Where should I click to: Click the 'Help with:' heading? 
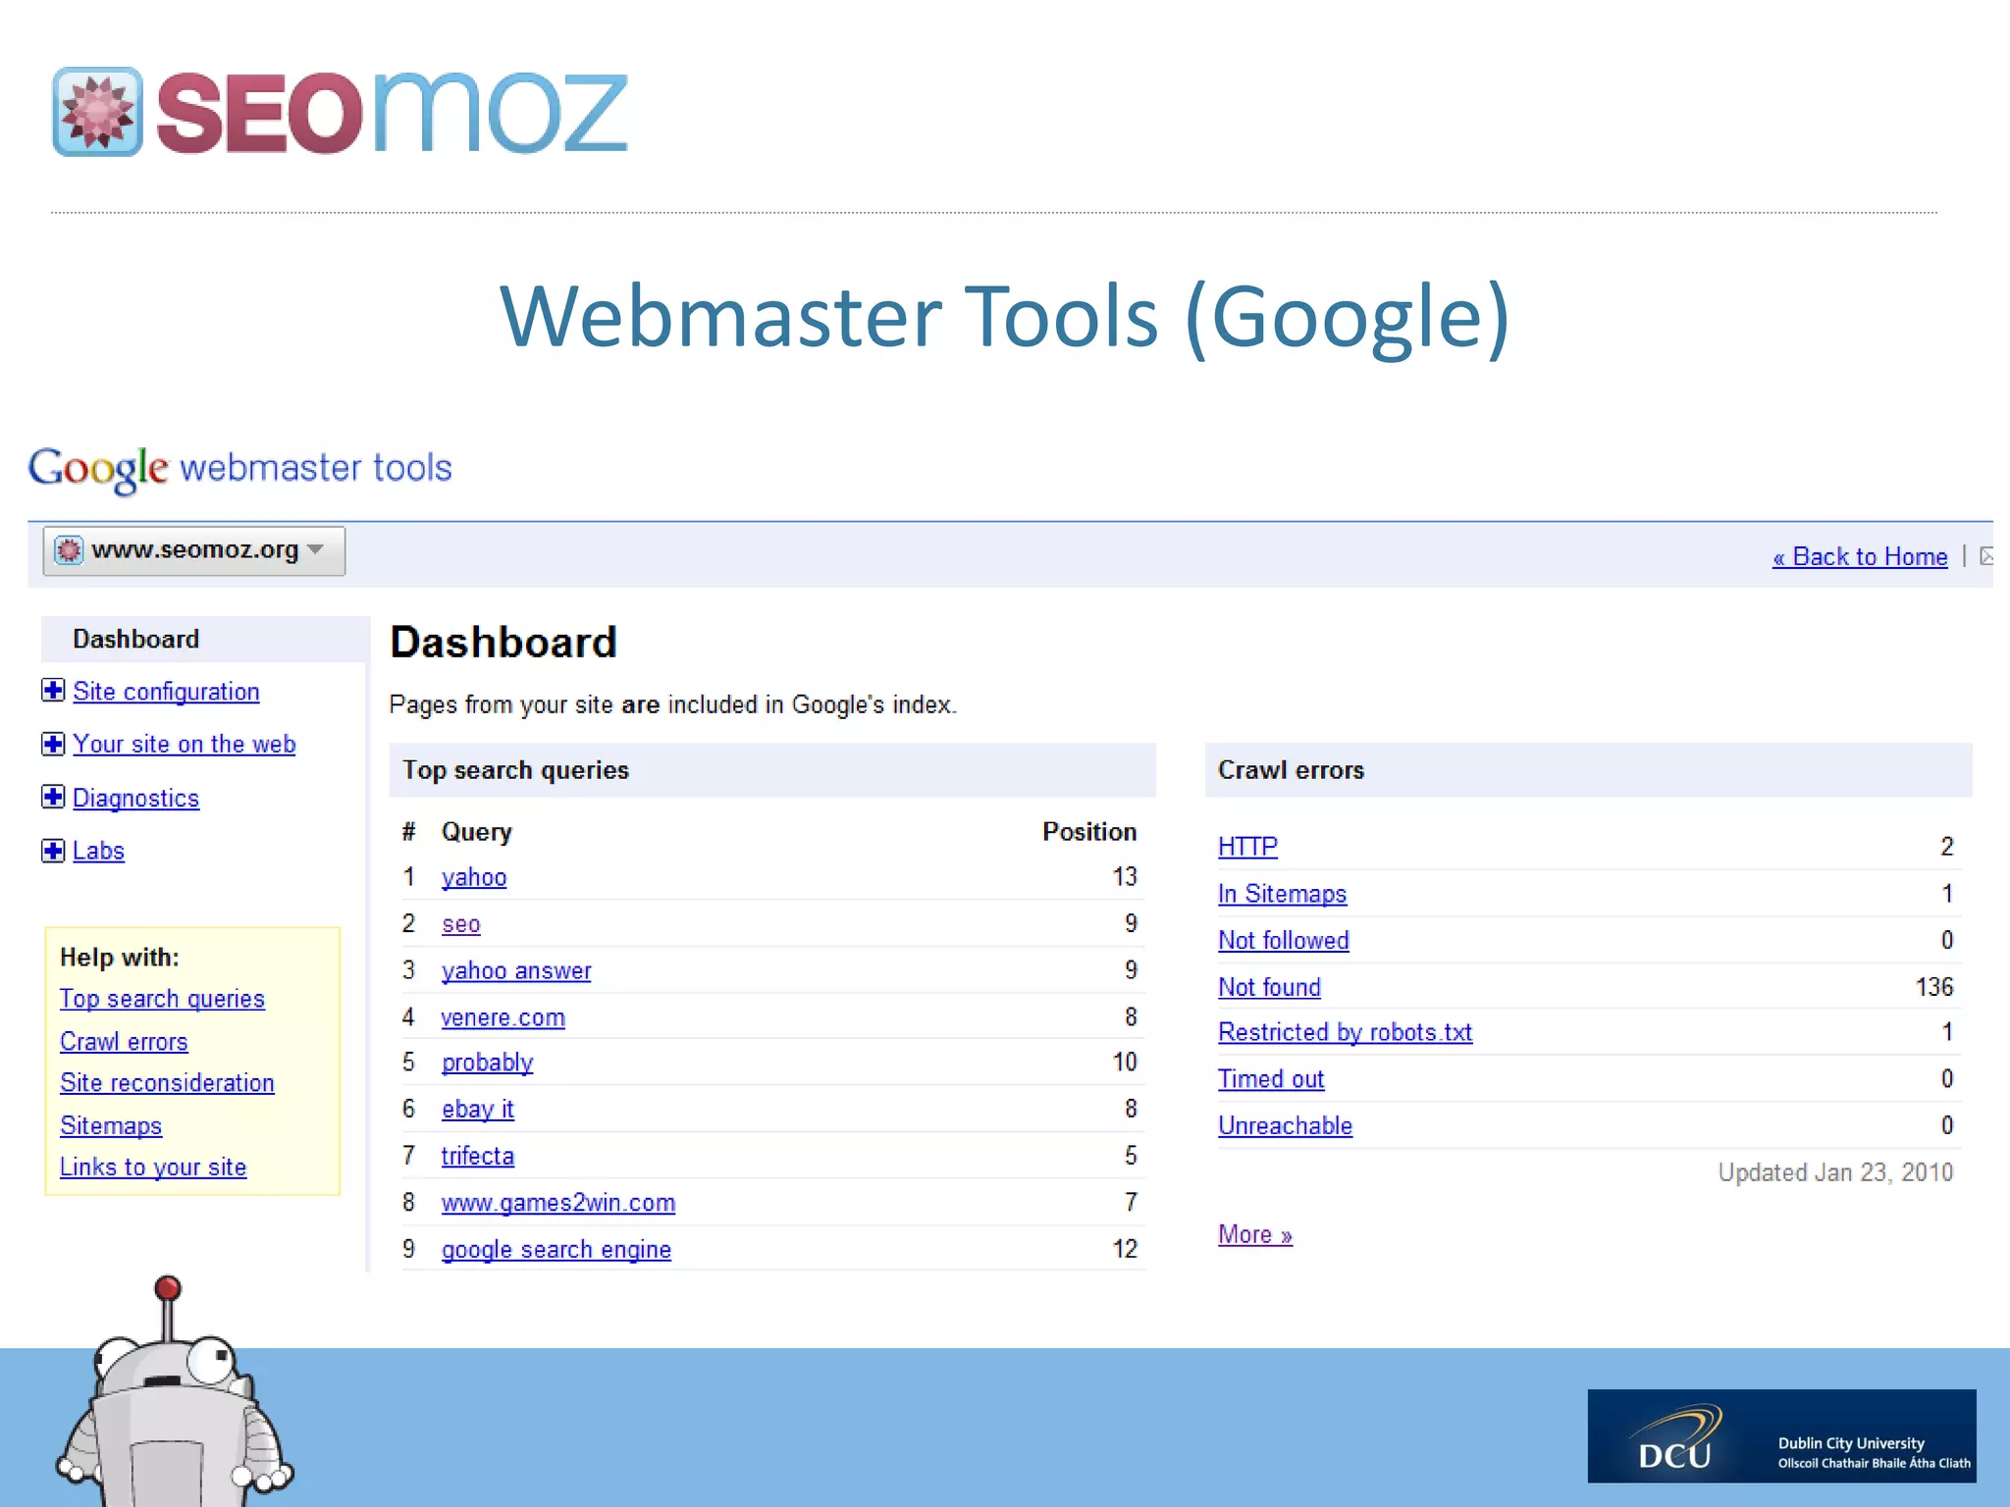(120, 958)
